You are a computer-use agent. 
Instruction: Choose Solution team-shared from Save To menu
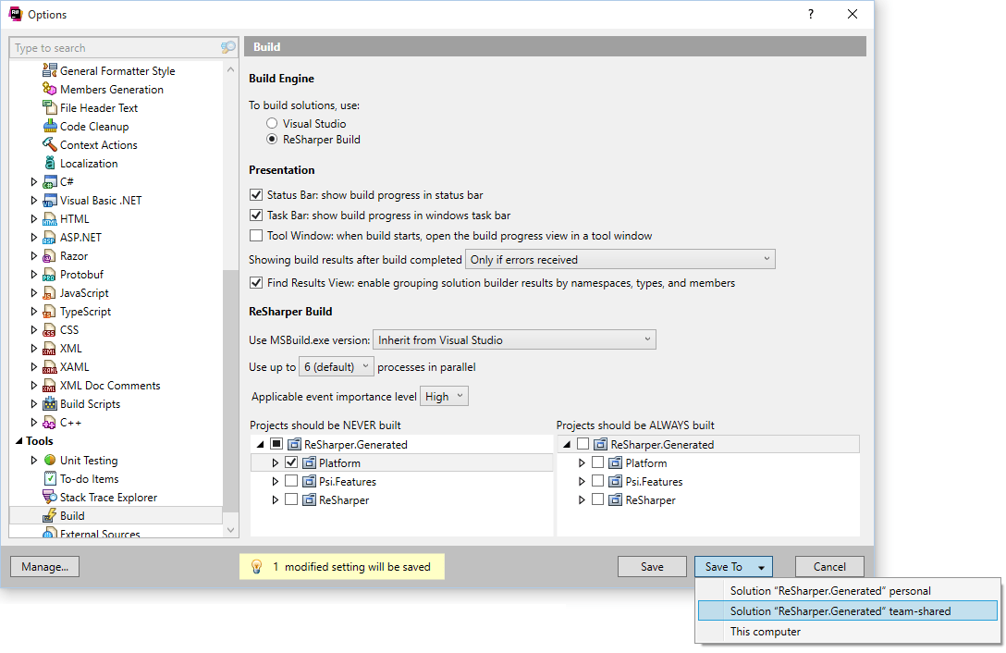click(x=840, y=611)
